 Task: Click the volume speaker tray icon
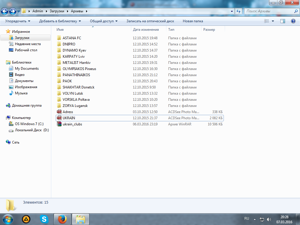tap(269, 219)
